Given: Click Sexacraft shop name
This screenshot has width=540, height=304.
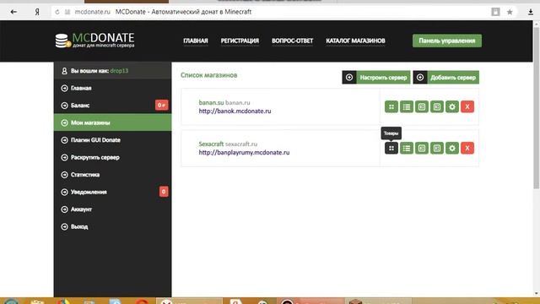Looking at the screenshot, I should (211, 144).
